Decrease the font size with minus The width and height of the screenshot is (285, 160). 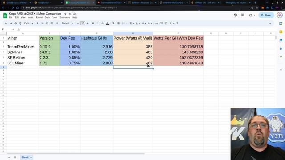(x=78, y=24)
